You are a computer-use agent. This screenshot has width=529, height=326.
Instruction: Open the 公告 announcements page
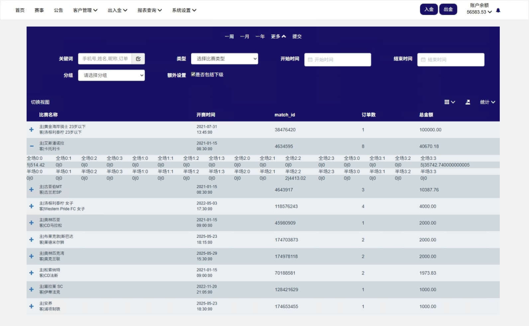click(59, 10)
